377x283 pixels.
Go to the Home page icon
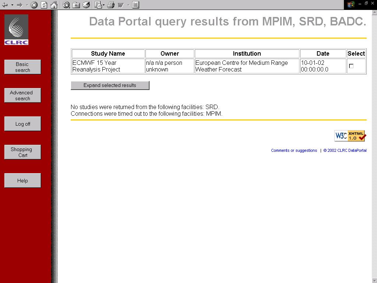point(54,5)
